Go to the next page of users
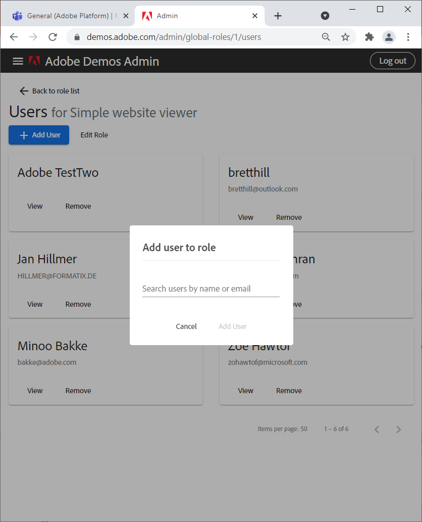 point(398,430)
